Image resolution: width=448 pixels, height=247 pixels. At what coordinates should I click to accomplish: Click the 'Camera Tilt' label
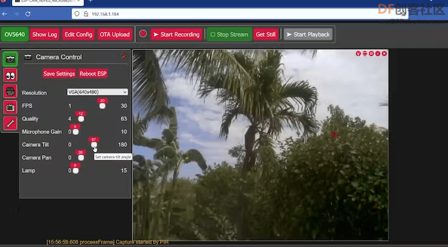[x=36, y=145]
